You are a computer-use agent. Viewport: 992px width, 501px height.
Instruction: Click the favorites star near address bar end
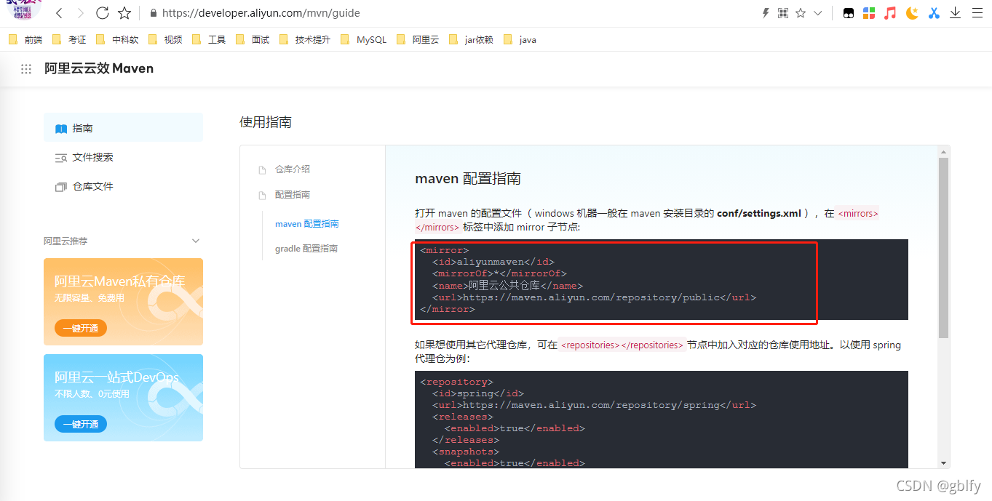pos(801,13)
